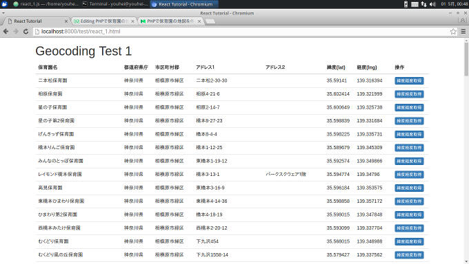Click パークスクウェア1階 address cell

[286, 175]
